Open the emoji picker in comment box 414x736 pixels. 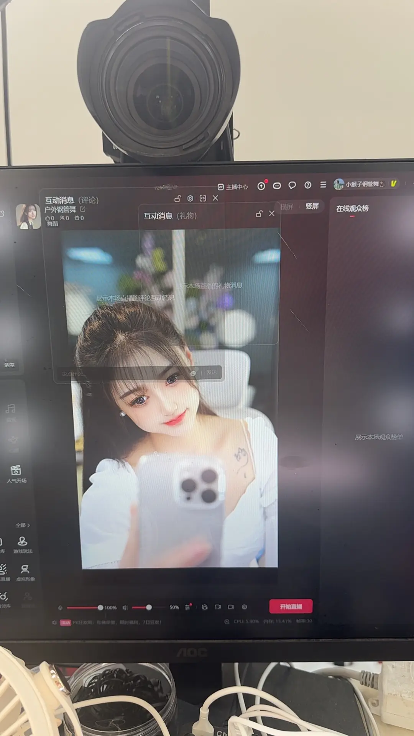click(x=193, y=373)
